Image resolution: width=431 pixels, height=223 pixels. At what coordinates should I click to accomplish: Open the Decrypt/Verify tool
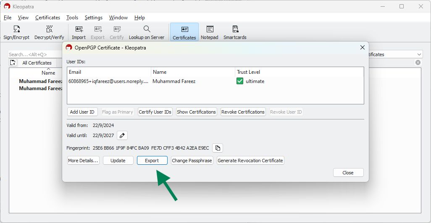pos(49,32)
